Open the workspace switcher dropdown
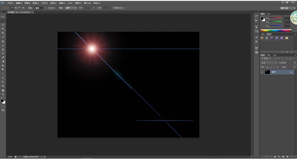The width and height of the screenshot is (297, 159). (x=287, y=8)
